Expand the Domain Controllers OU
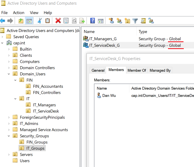This screenshot has height=167, width=194. [9, 68]
